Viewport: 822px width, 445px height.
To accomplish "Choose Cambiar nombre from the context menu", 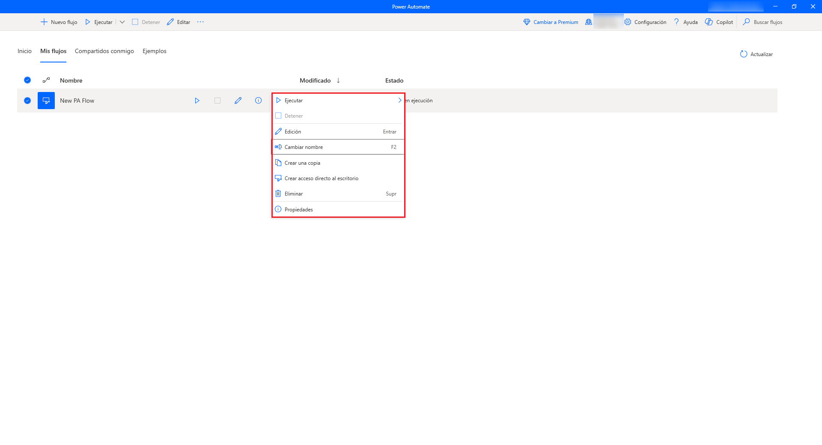I will (338, 147).
